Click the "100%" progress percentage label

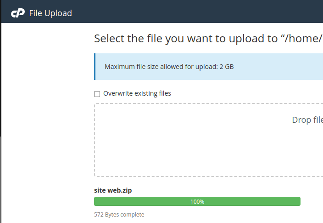pyautogui.click(x=197, y=201)
